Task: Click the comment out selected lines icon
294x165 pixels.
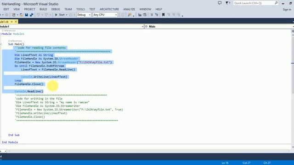Action: 152,15
